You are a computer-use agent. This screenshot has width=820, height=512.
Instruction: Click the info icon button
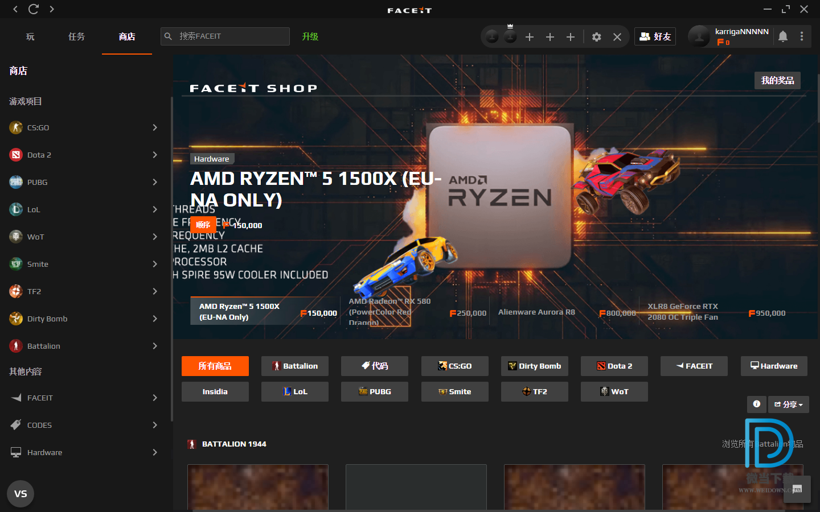click(756, 404)
